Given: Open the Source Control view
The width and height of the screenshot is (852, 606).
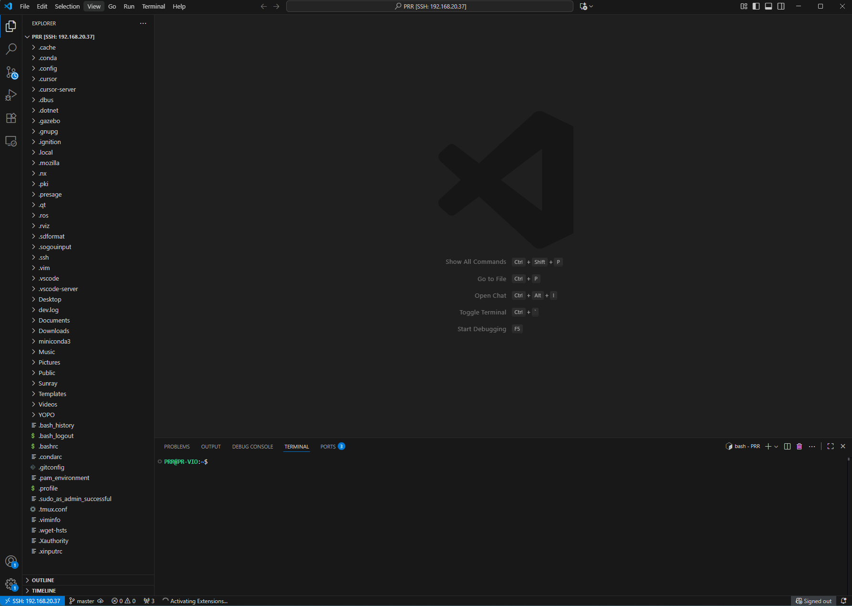Looking at the screenshot, I should click(x=11, y=73).
